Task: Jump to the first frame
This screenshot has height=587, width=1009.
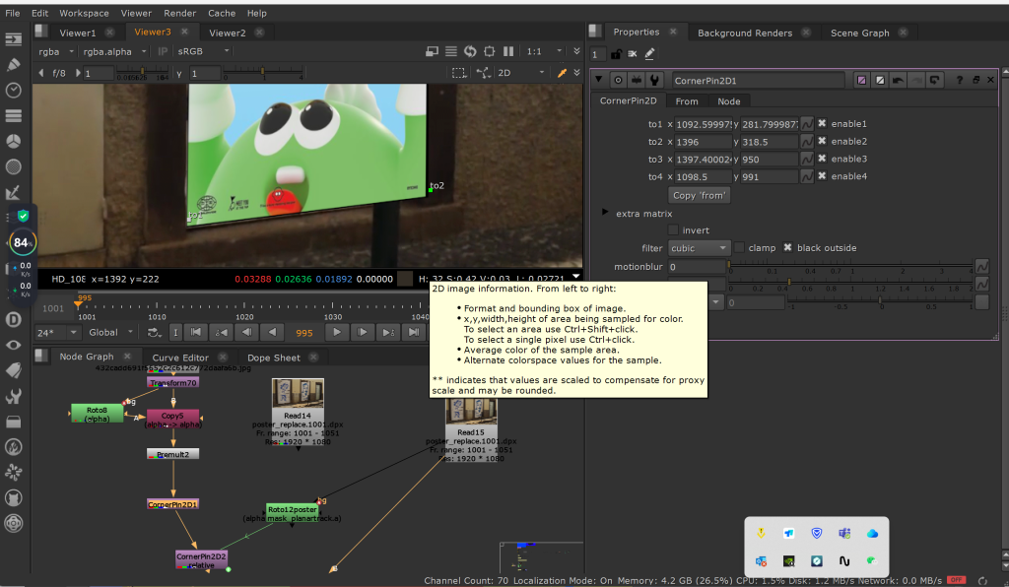Action: coord(196,332)
